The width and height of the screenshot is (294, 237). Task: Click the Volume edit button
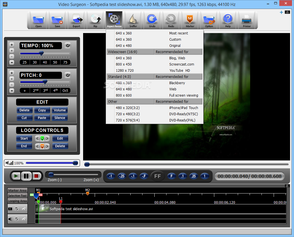click(60, 110)
